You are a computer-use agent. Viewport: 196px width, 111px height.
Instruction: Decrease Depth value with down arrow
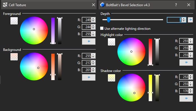pyautogui.click(x=184, y=21)
